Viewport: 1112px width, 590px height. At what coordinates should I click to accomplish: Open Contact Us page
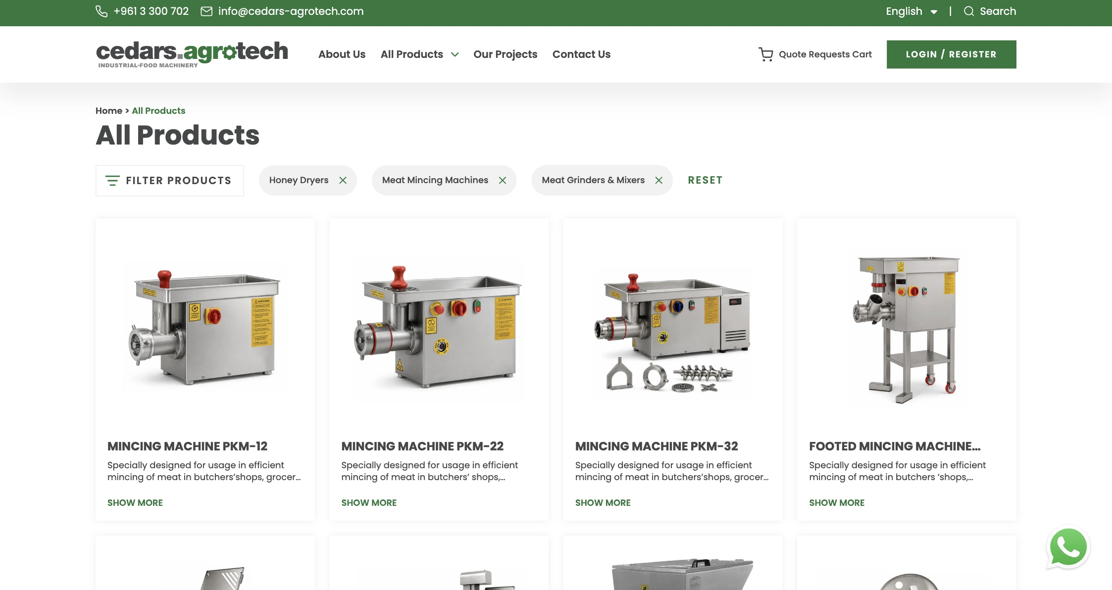point(582,54)
